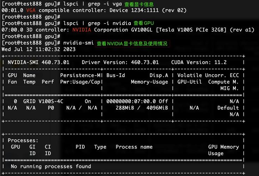The image size is (259, 176).
Task: Click the 'Default' compute mode value
Action: coord(228,108)
